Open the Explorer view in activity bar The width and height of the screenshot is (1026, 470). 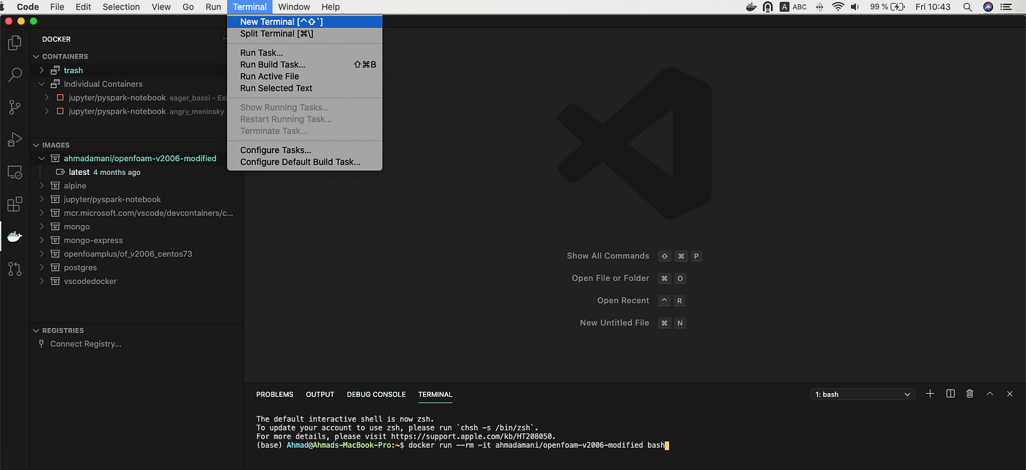click(x=15, y=43)
